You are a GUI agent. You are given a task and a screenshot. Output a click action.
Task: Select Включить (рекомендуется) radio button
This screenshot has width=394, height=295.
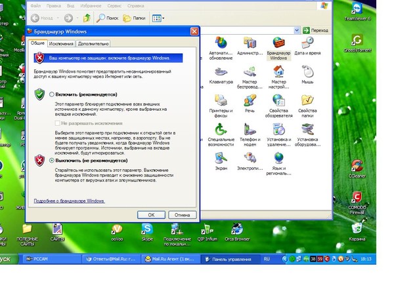pyautogui.click(x=52, y=94)
